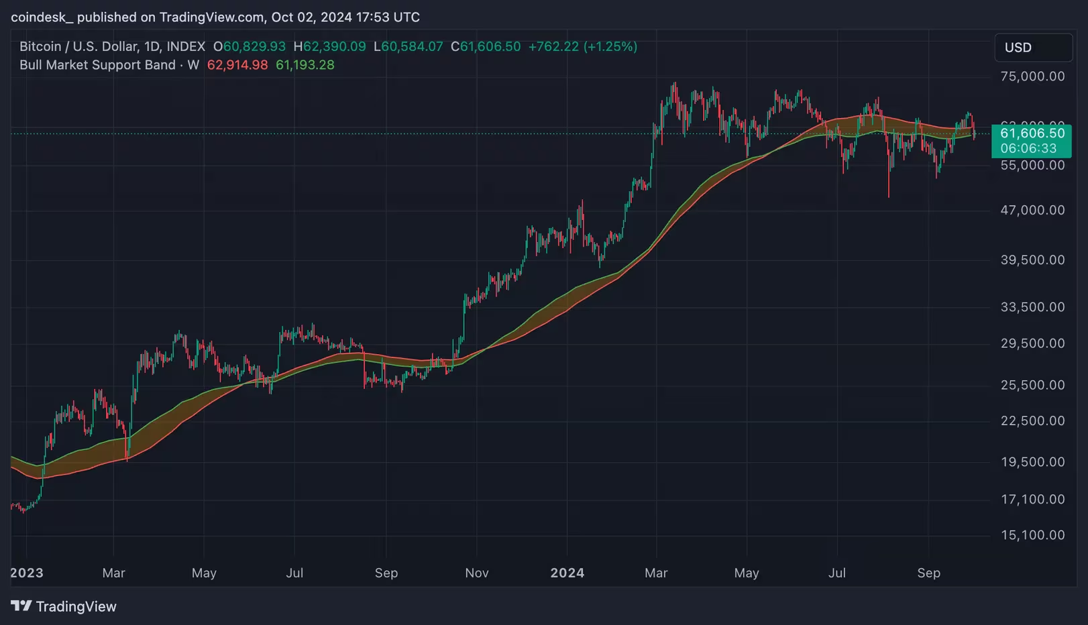The width and height of the screenshot is (1088, 625).
Task: Click the INDEX exchange label
Action: [x=186, y=46]
